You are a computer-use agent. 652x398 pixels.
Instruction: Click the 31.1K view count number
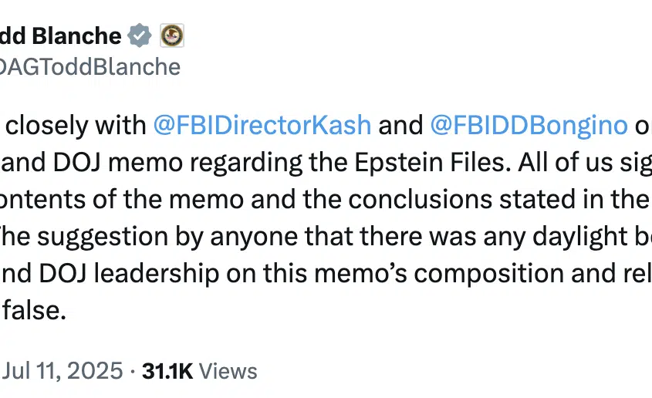167,371
